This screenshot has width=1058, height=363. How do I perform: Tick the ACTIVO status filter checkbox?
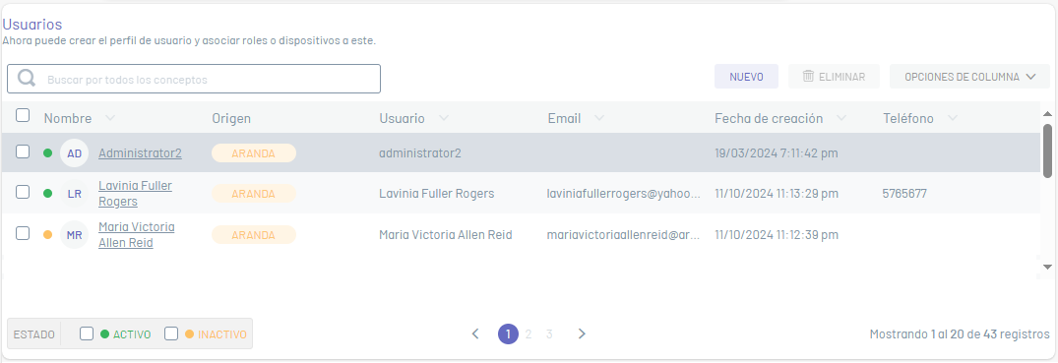coord(87,333)
